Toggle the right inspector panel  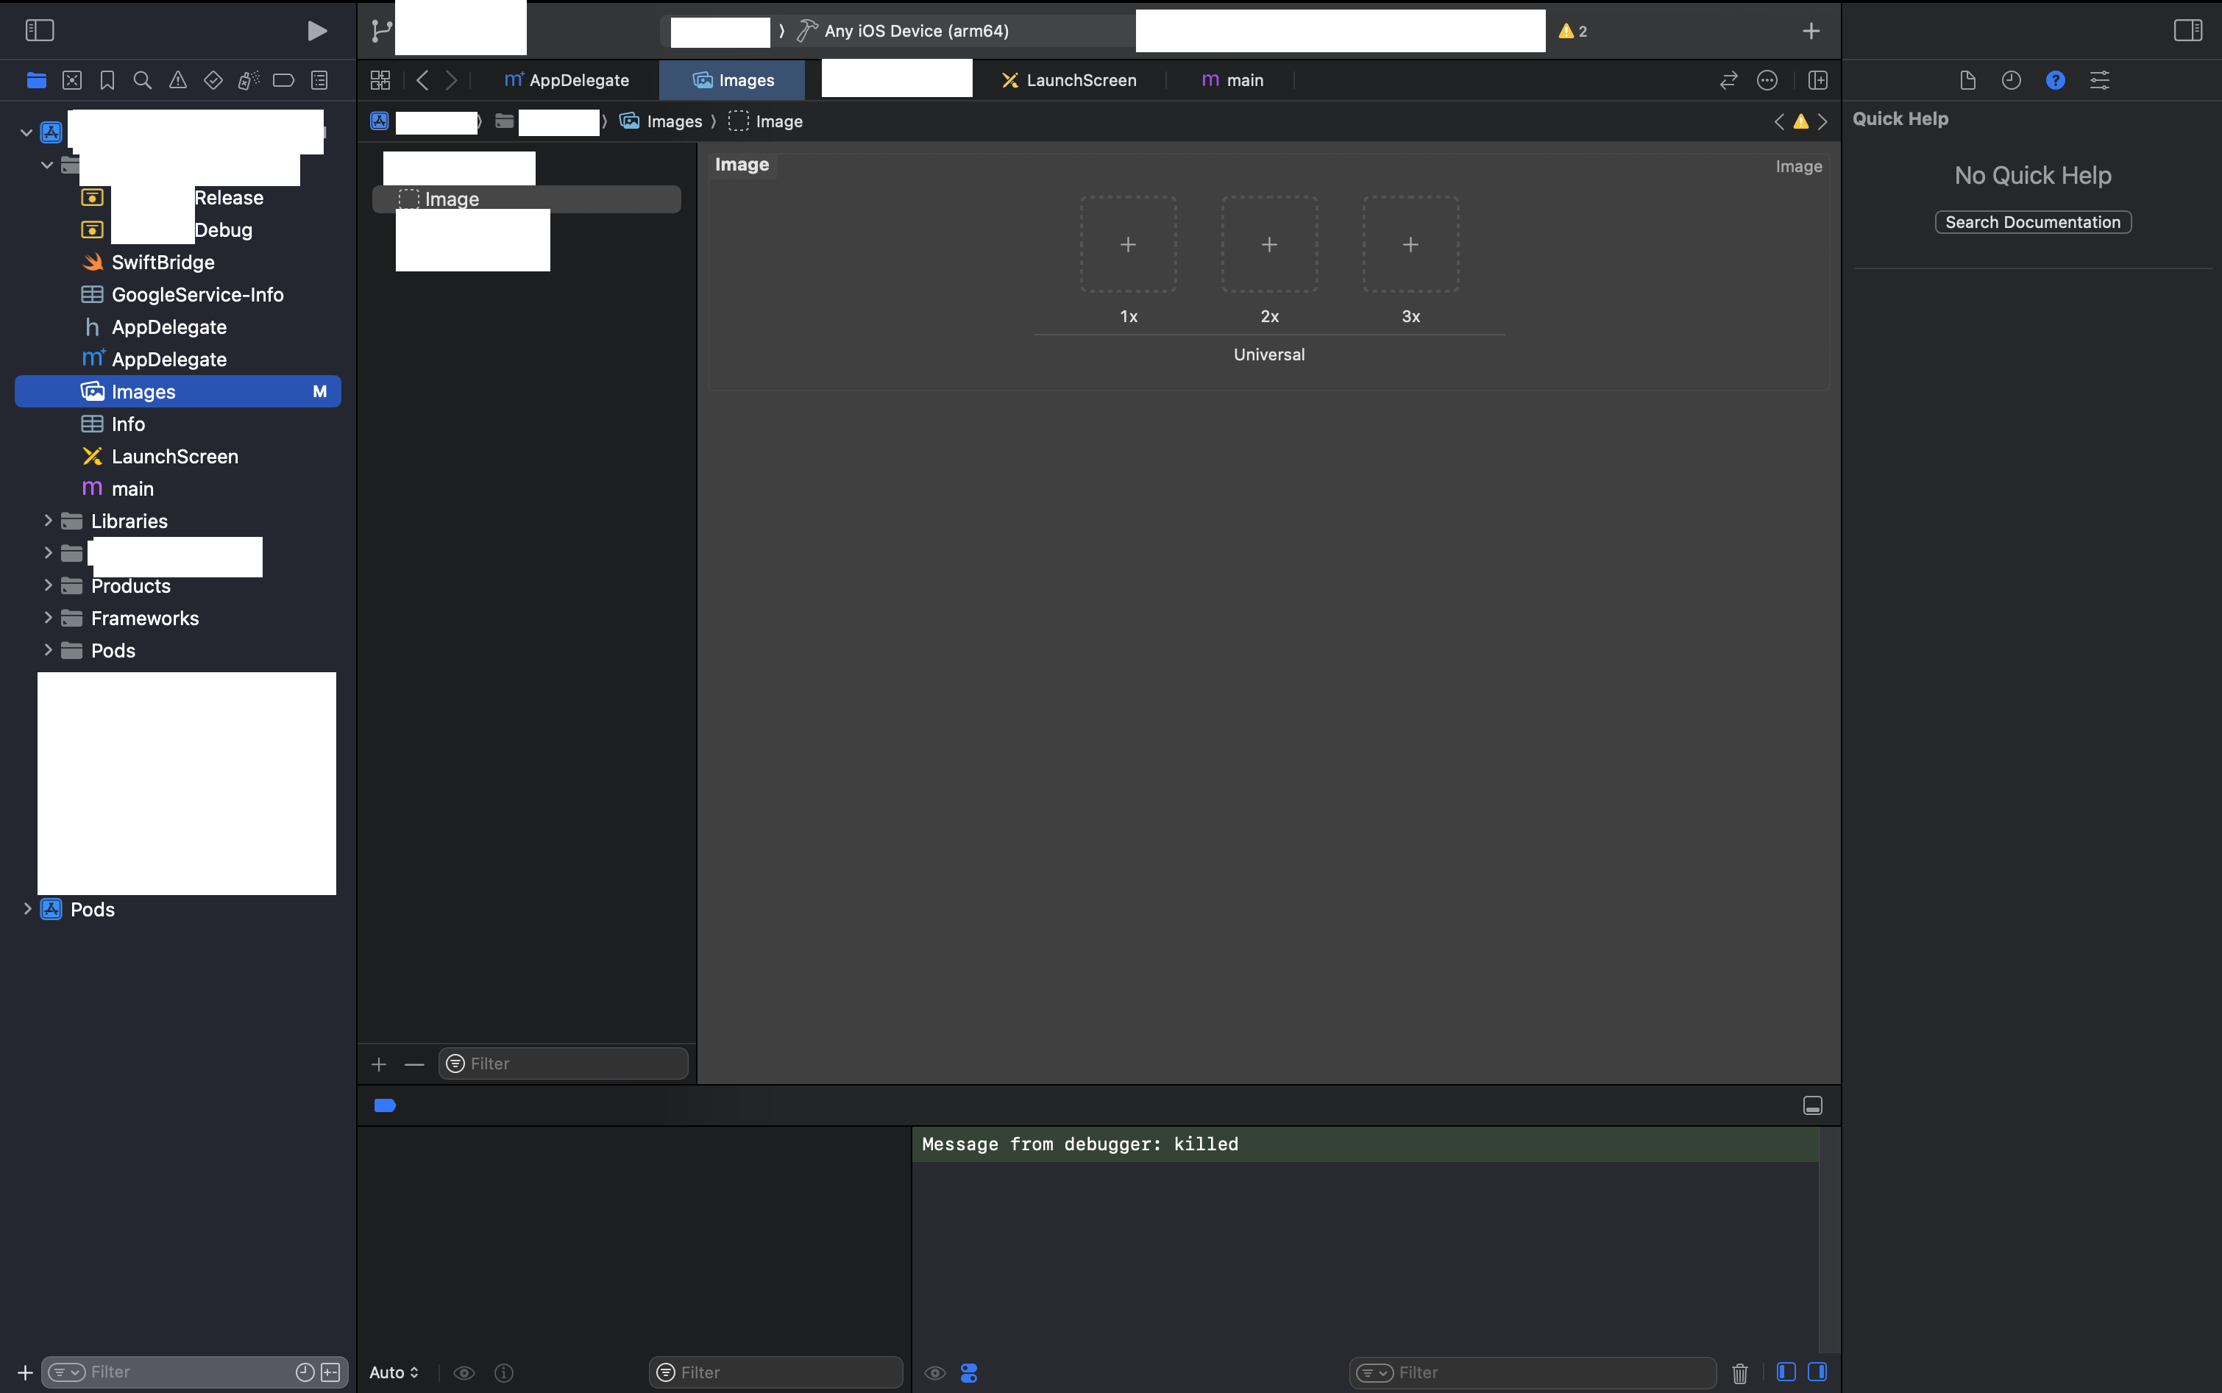(x=2187, y=30)
